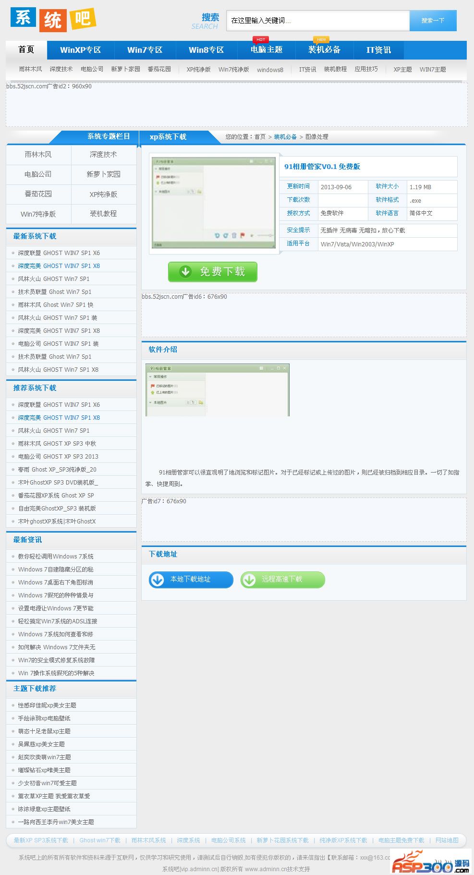Click footer link 最新XP SP3系统下载
This screenshot has height=875, width=474.
click(x=41, y=840)
